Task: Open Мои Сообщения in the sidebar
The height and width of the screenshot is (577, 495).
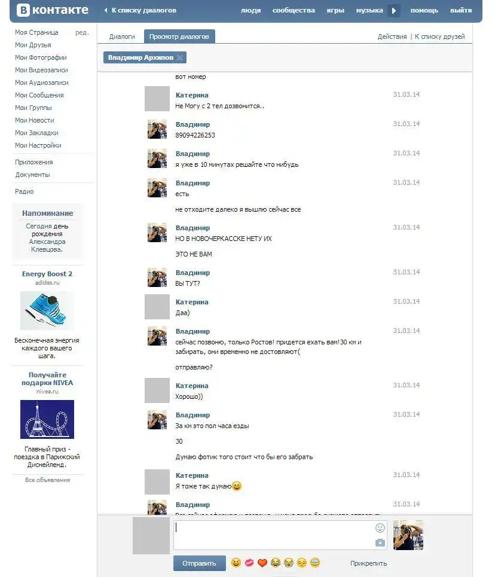Action: point(39,95)
